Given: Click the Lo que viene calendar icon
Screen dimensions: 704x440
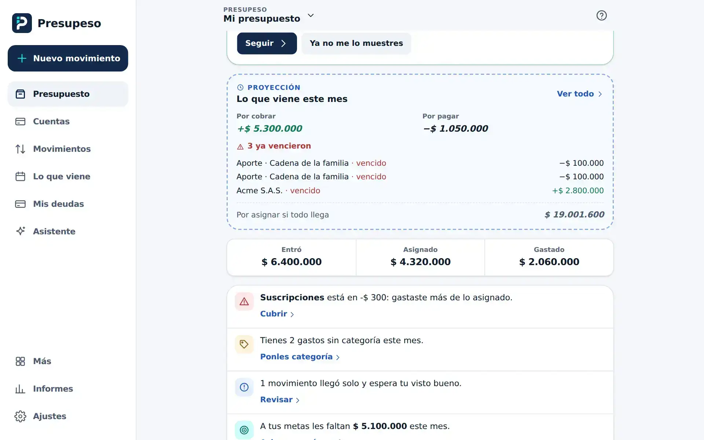Looking at the screenshot, I should coord(20,176).
